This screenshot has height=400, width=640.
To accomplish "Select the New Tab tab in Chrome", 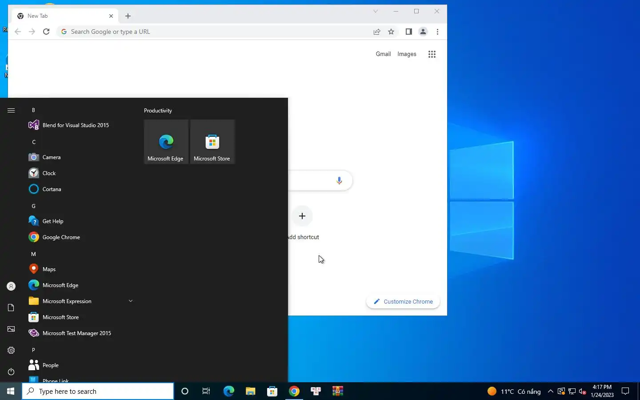I will coord(66,16).
